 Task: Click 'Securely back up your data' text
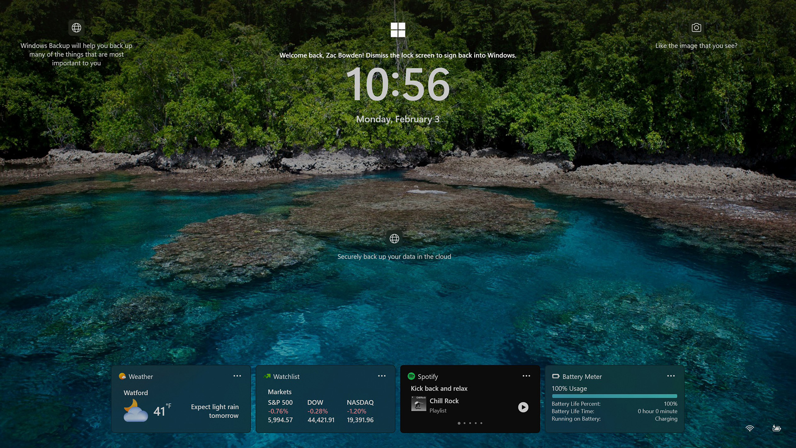[394, 257]
